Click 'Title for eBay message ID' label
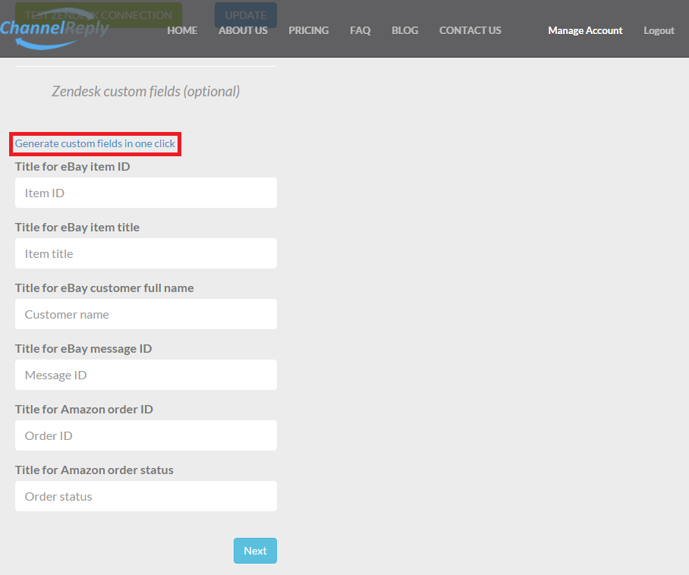The height and width of the screenshot is (575, 689). pos(83,348)
